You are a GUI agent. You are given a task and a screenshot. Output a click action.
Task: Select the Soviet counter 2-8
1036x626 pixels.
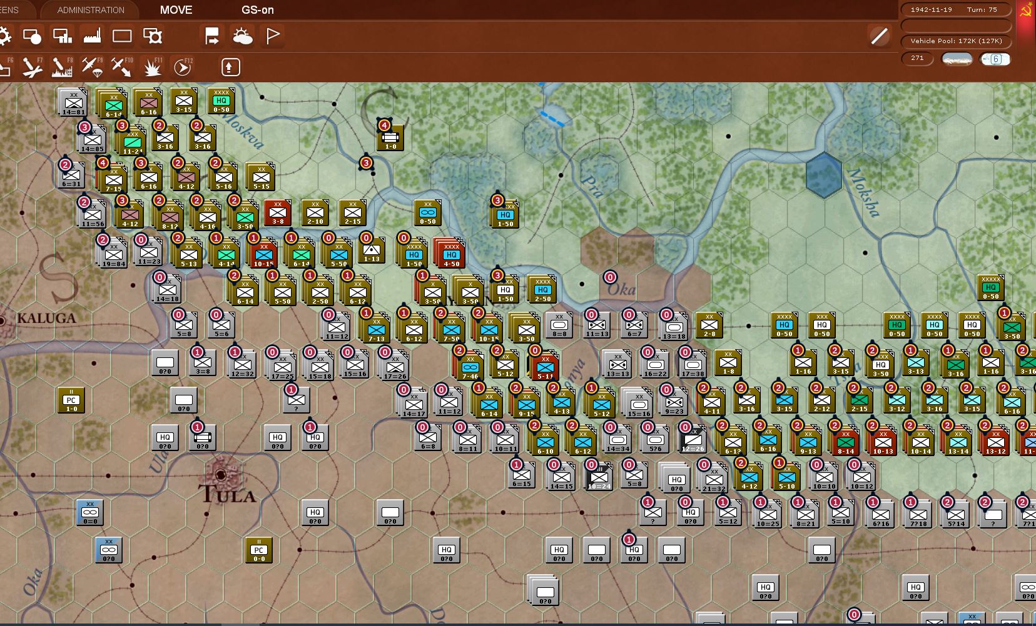(709, 325)
